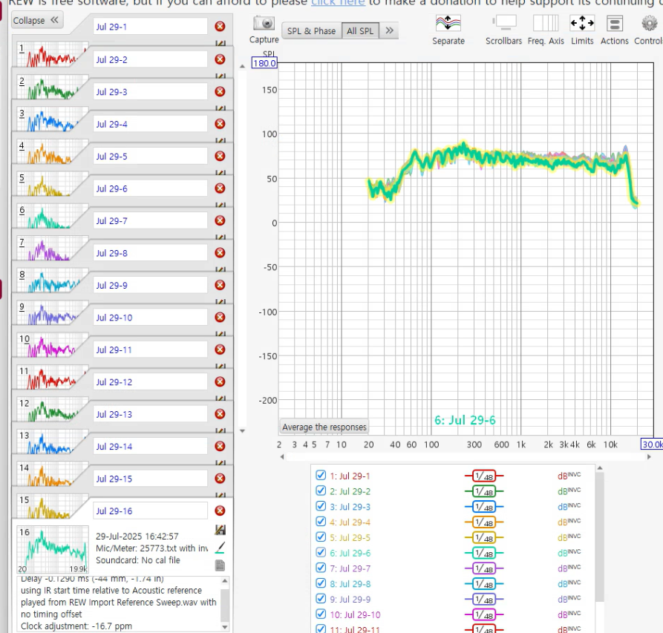Uncheck trace 6: Jul 29-6

click(321, 552)
